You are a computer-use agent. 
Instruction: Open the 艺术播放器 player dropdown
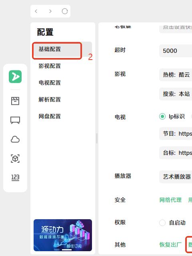click(176, 177)
